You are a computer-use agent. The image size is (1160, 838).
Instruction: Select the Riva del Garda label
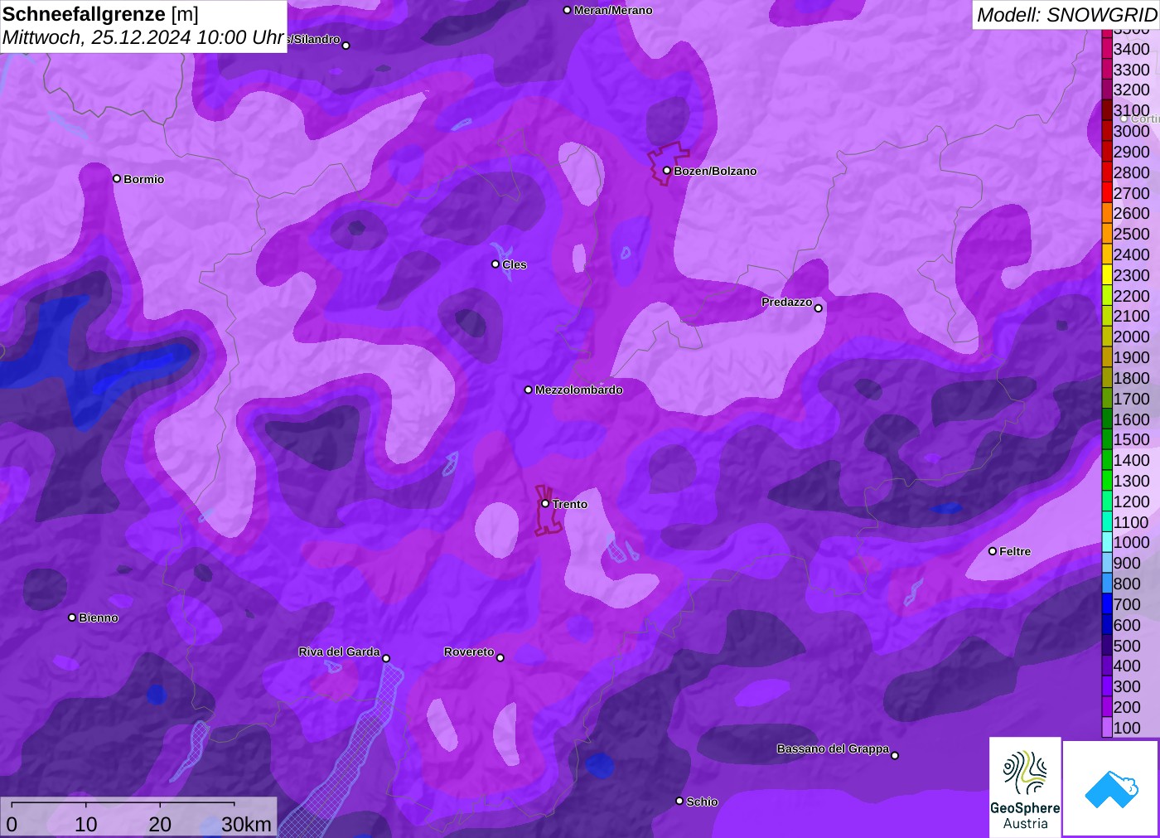[x=339, y=652]
